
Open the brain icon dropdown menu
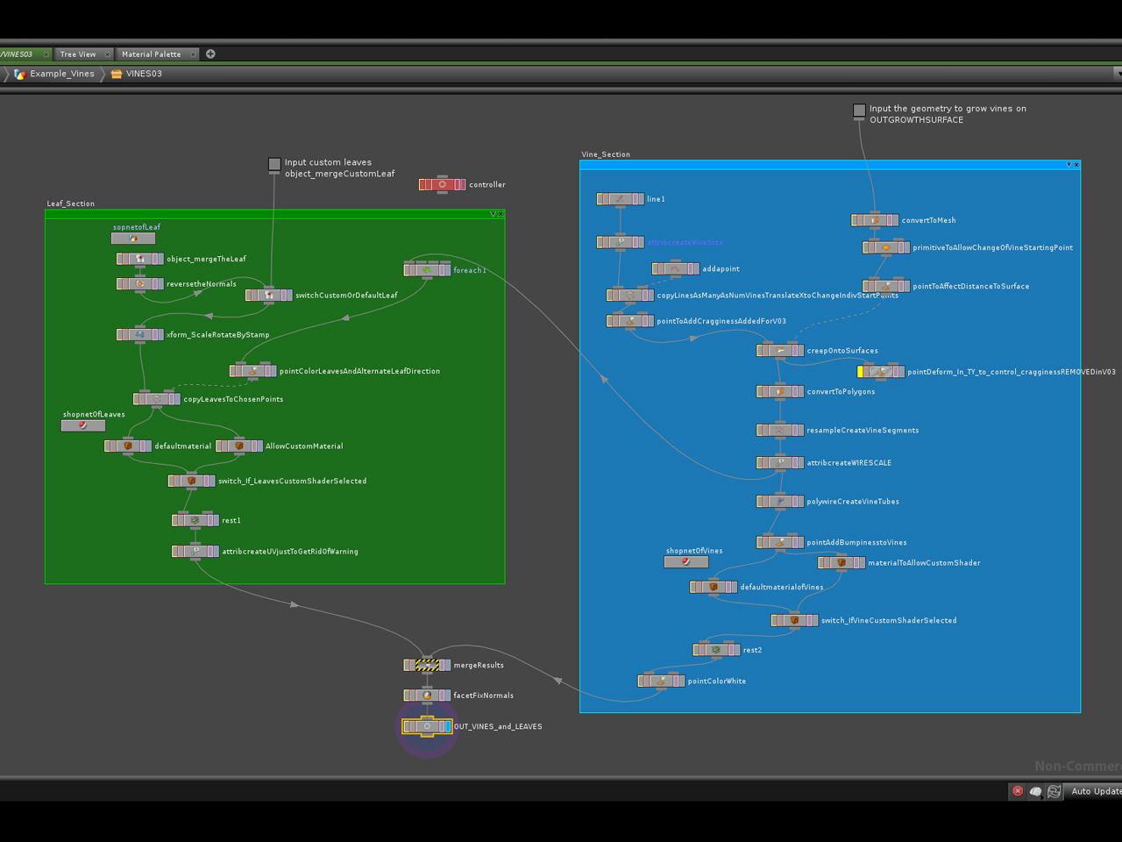1035,791
